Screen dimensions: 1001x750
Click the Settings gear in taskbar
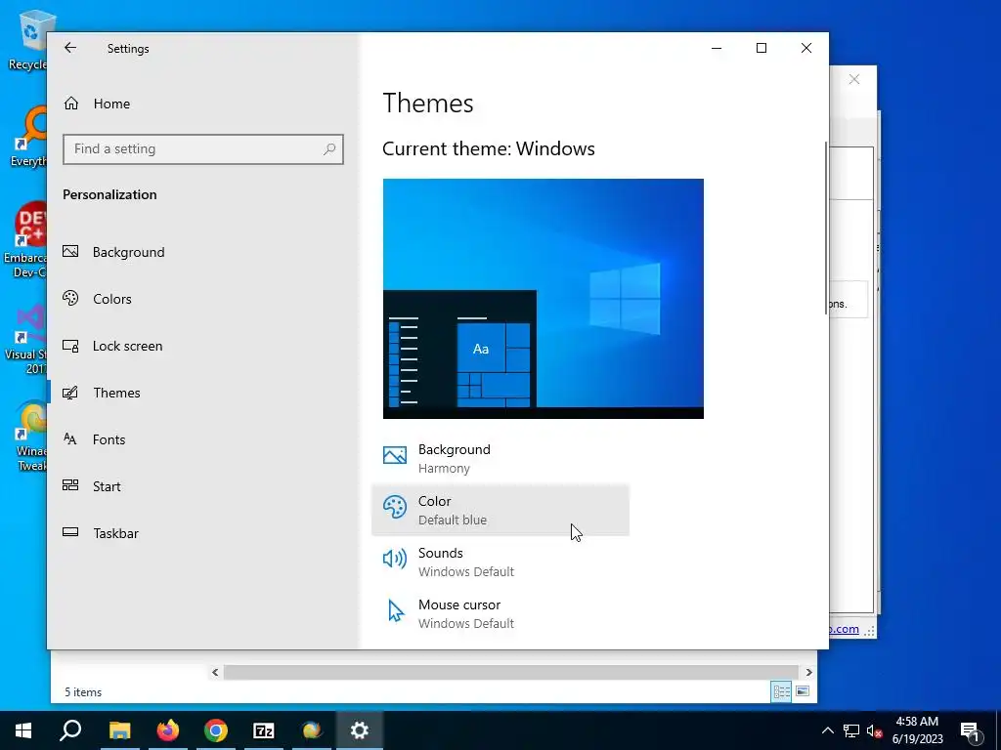[x=360, y=730]
